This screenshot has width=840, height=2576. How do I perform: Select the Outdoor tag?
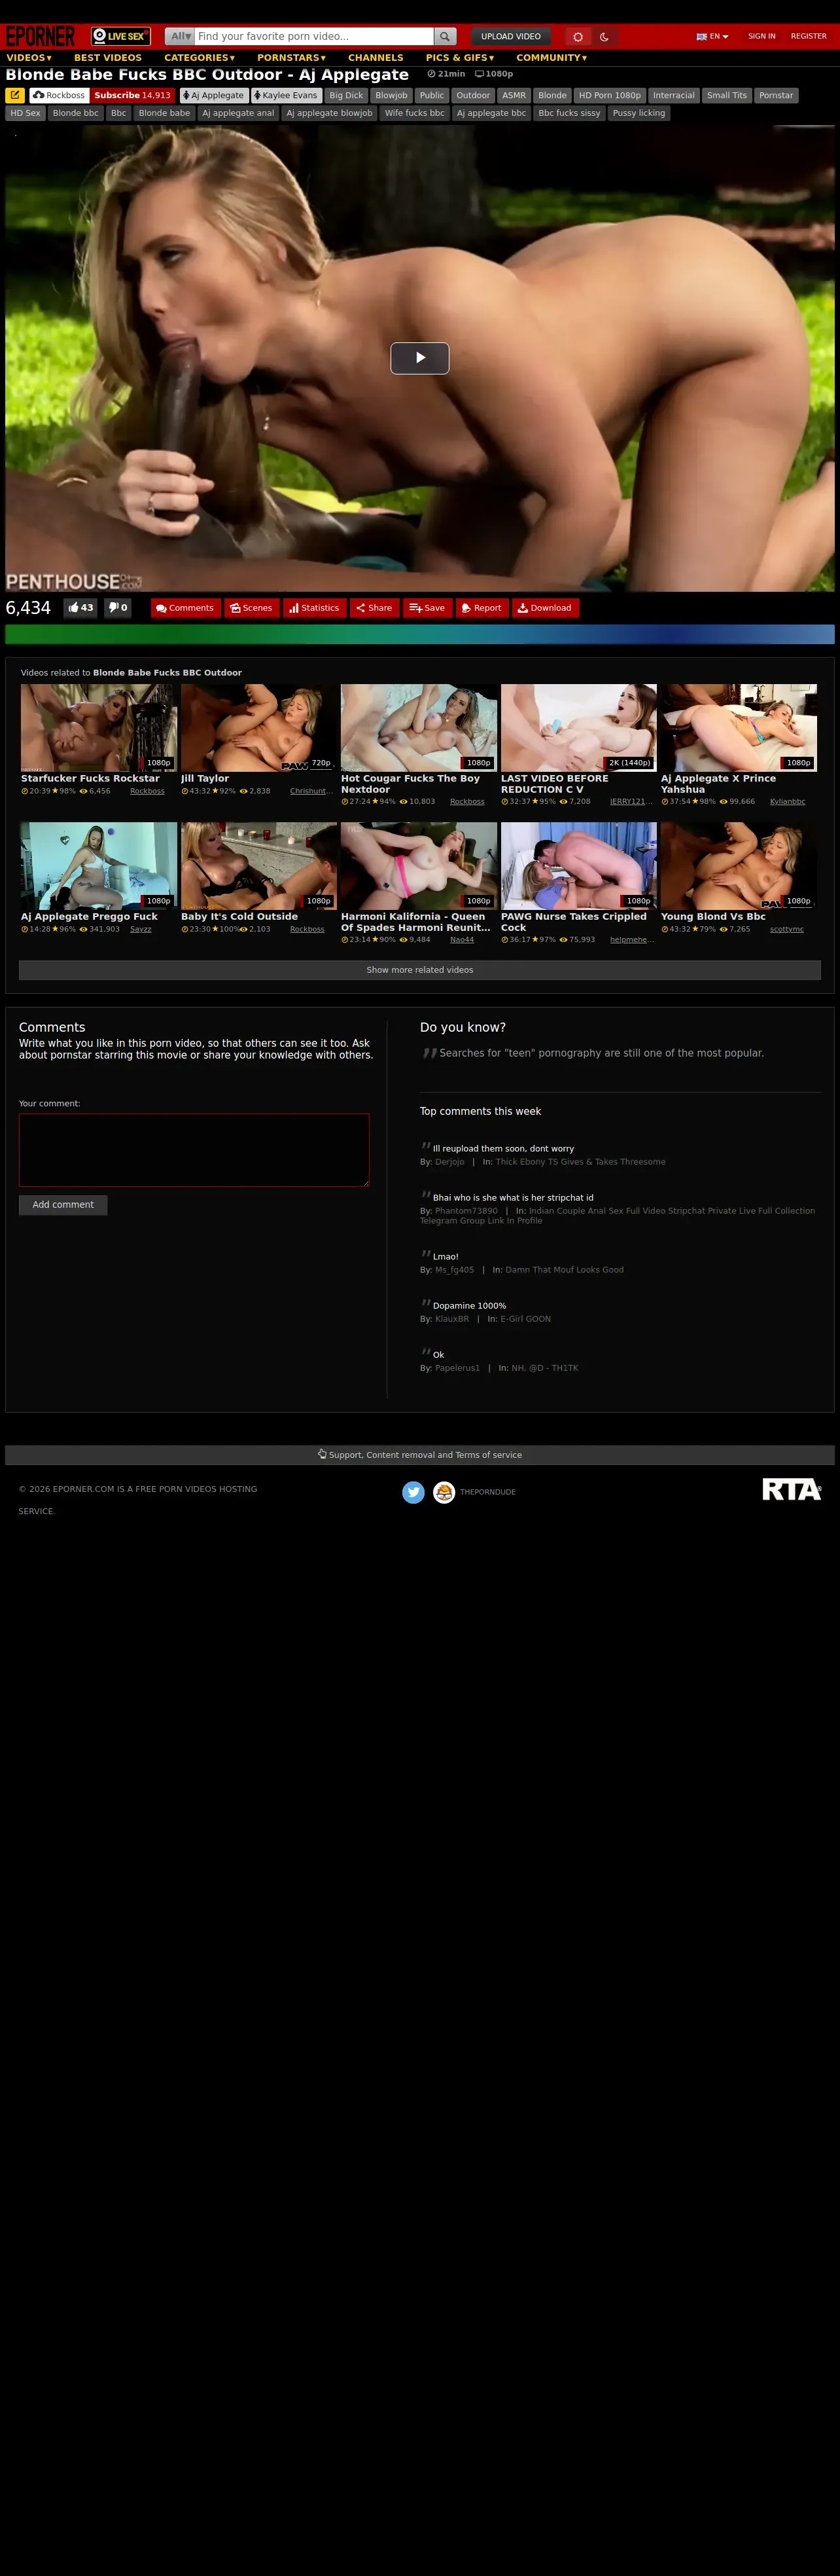[474, 95]
